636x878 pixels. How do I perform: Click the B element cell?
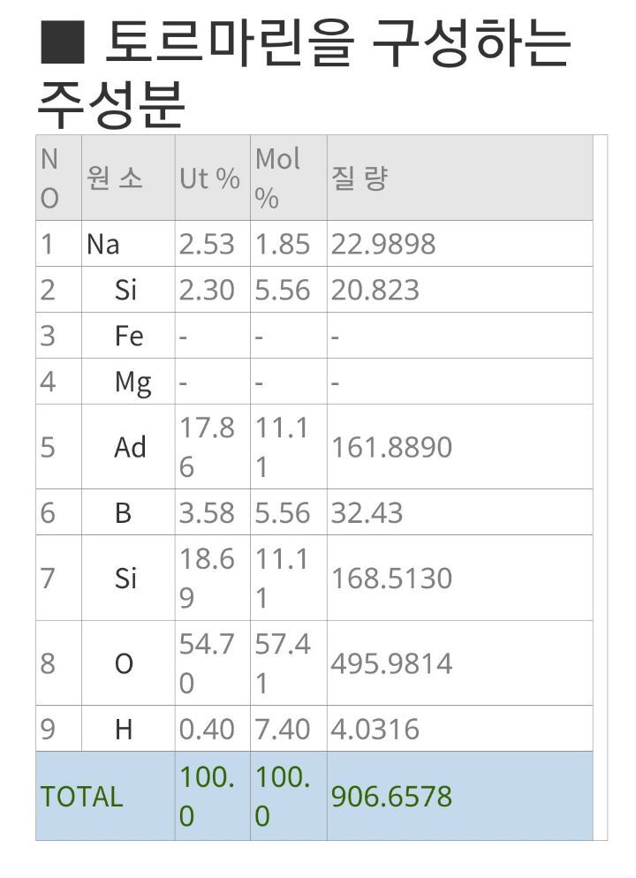click(x=124, y=512)
